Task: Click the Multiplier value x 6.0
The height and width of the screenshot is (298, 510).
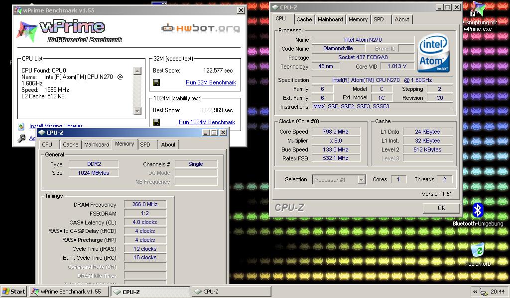Action: [336, 141]
